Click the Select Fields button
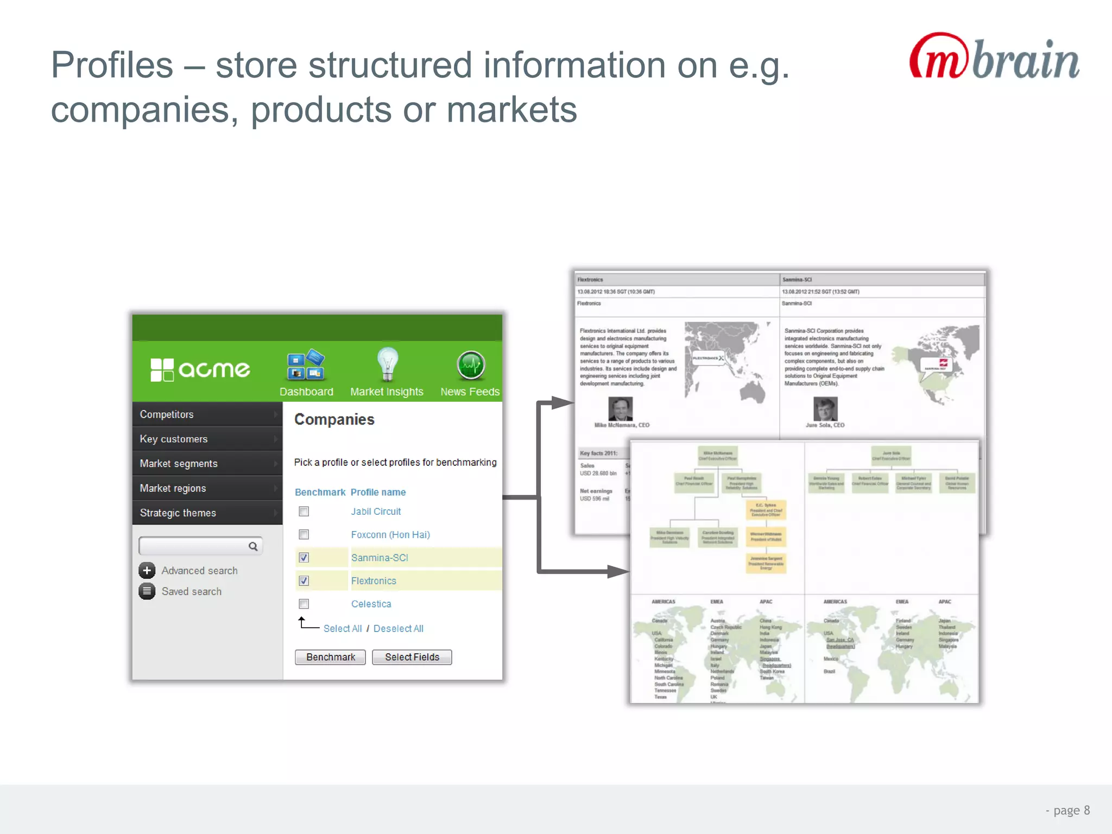 412,657
